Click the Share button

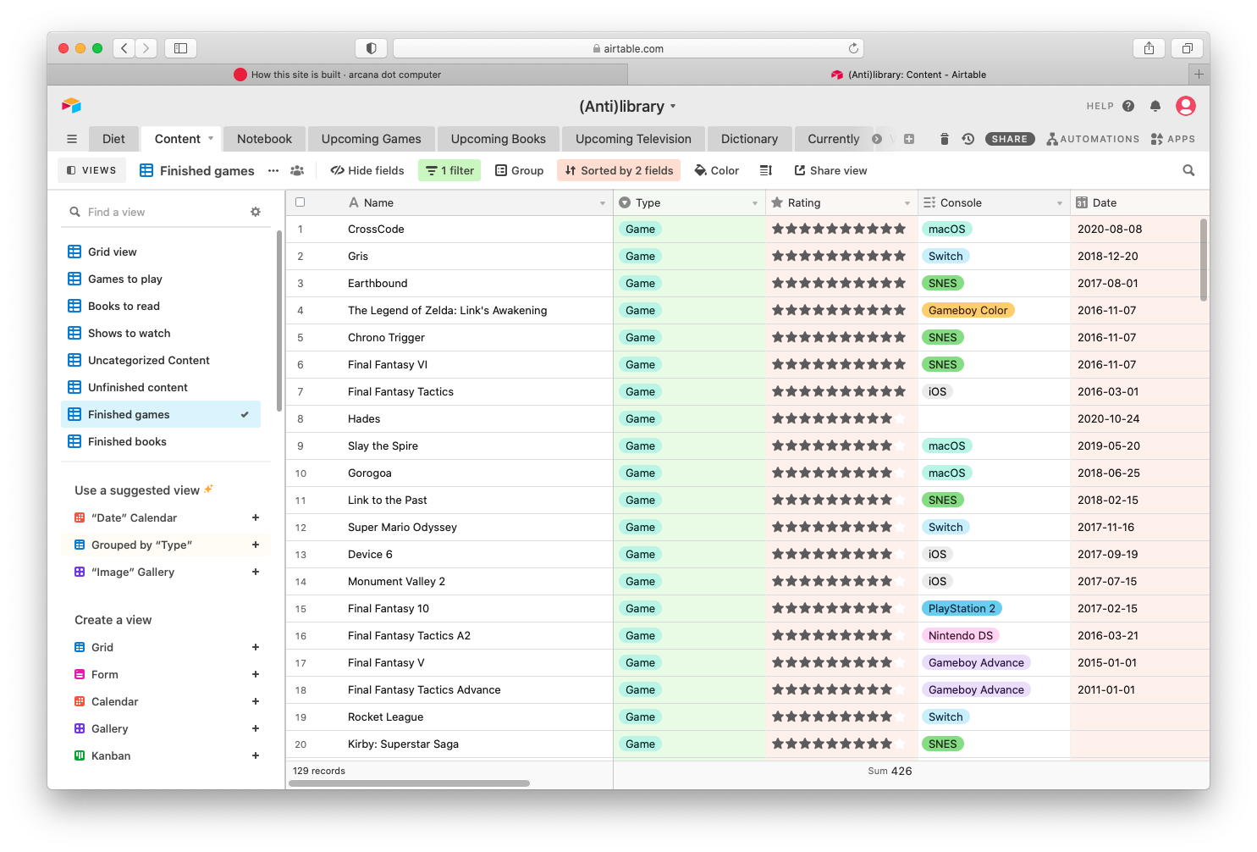(x=1010, y=139)
